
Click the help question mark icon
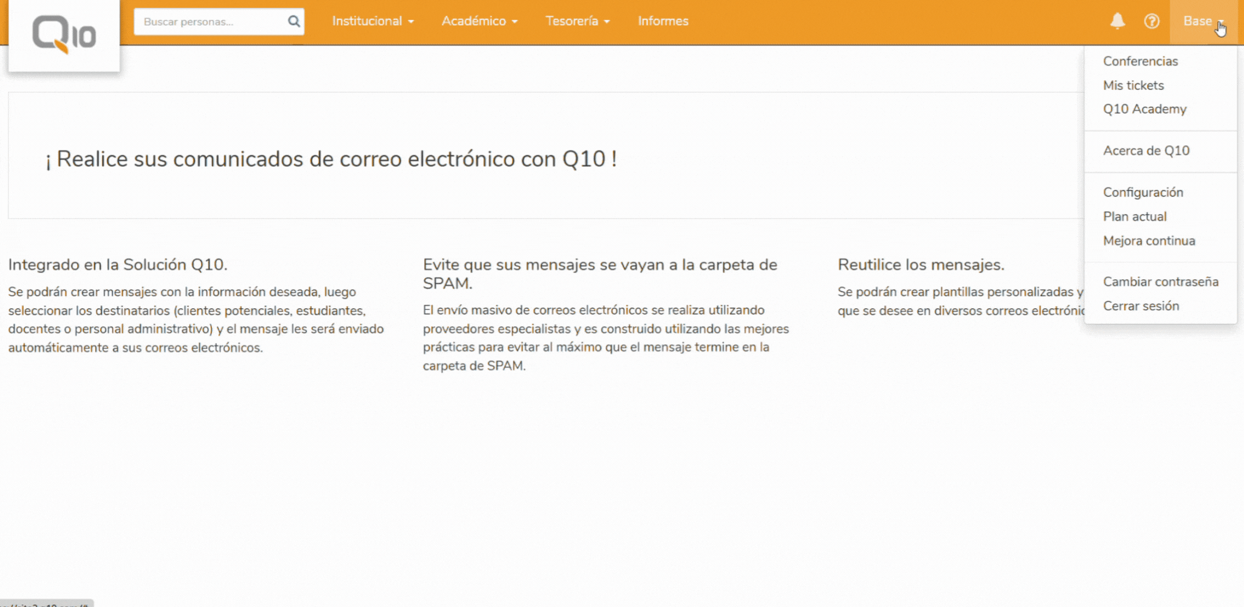(x=1152, y=21)
